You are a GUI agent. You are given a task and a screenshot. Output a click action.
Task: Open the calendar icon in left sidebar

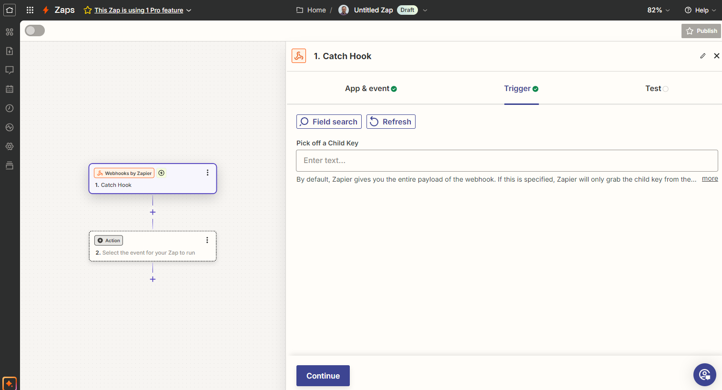click(x=10, y=89)
